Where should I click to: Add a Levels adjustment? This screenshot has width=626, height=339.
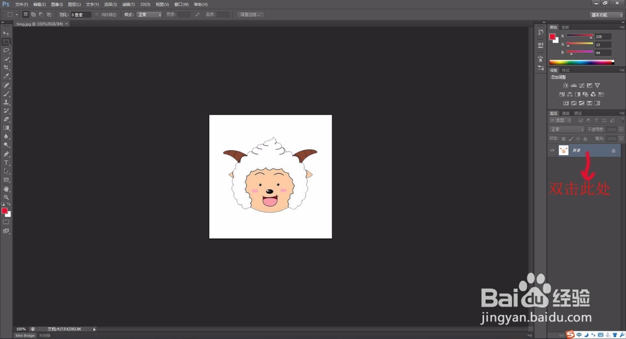tap(573, 85)
